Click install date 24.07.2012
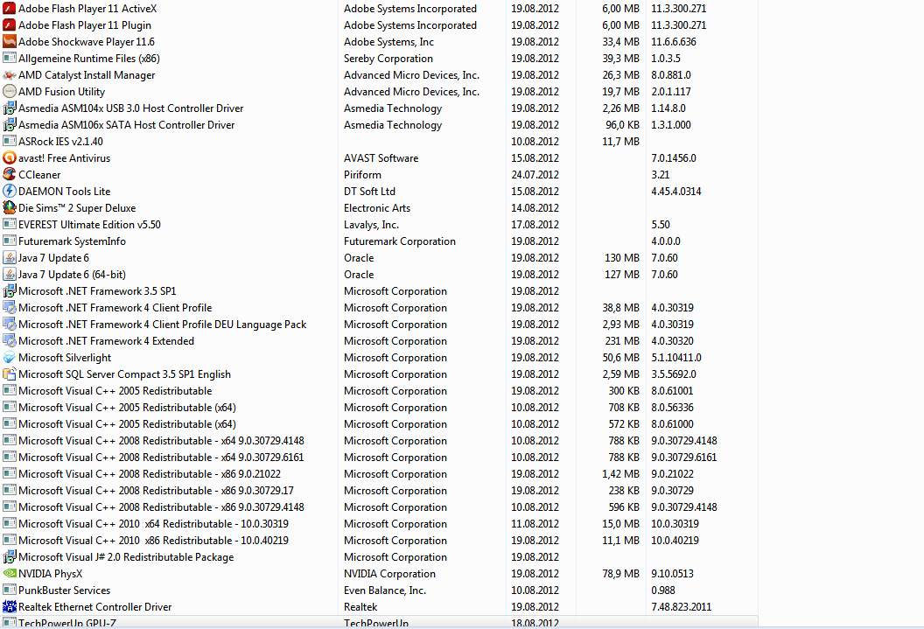The image size is (924, 629). 535,174
